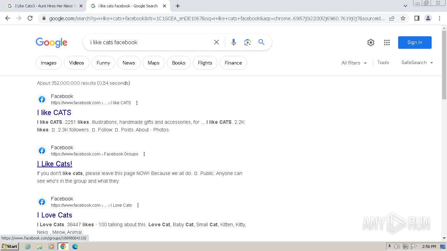The height and width of the screenshot is (251, 447).
Task: Open File Explorer from taskbar
Action: pyautogui.click(x=39, y=246)
